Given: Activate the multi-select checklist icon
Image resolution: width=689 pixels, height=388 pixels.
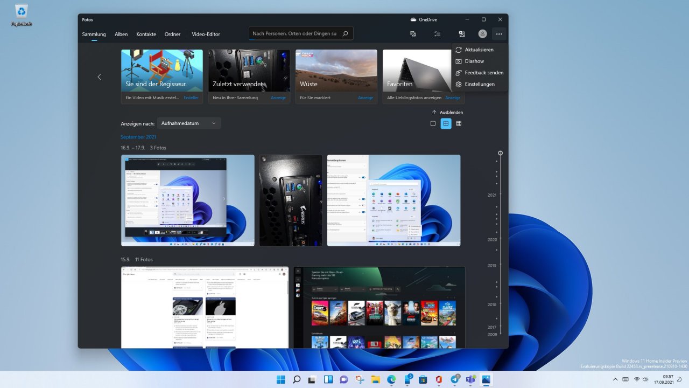Looking at the screenshot, I should (438, 34).
